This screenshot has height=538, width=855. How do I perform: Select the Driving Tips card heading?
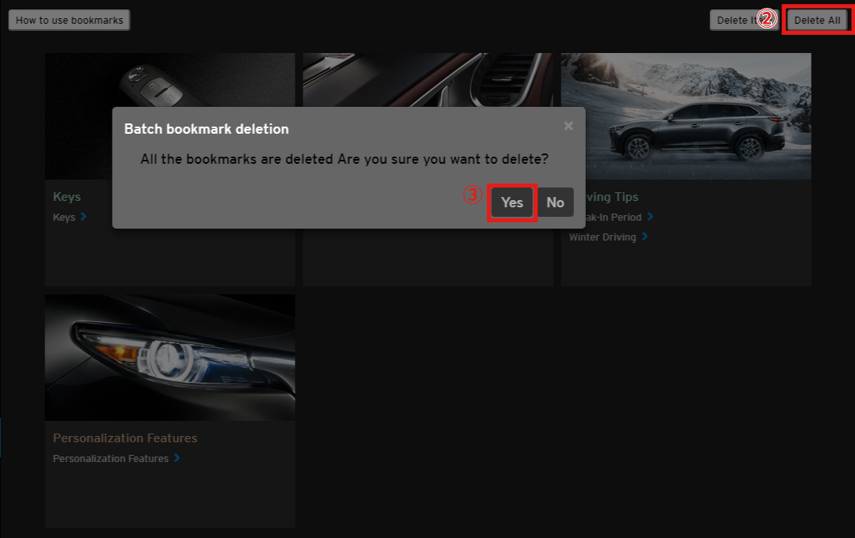point(611,197)
